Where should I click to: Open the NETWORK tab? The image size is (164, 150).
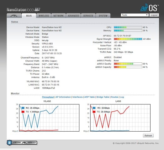tap(59, 16)
